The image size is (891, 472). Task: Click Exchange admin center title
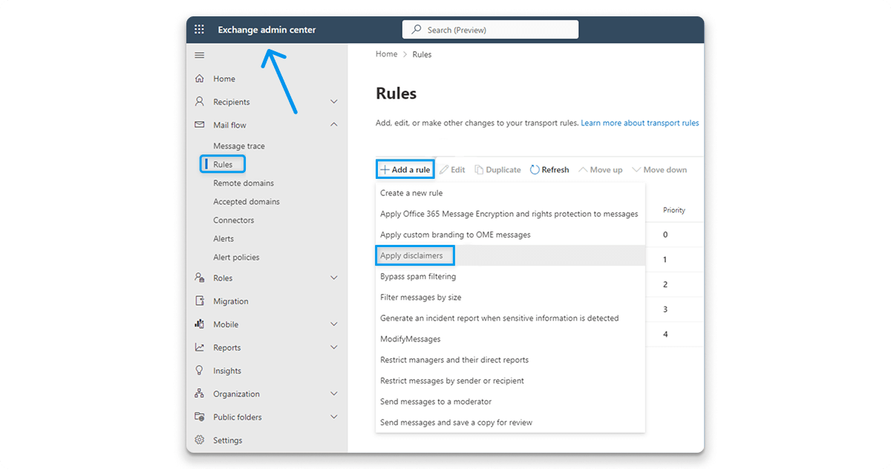tap(267, 30)
